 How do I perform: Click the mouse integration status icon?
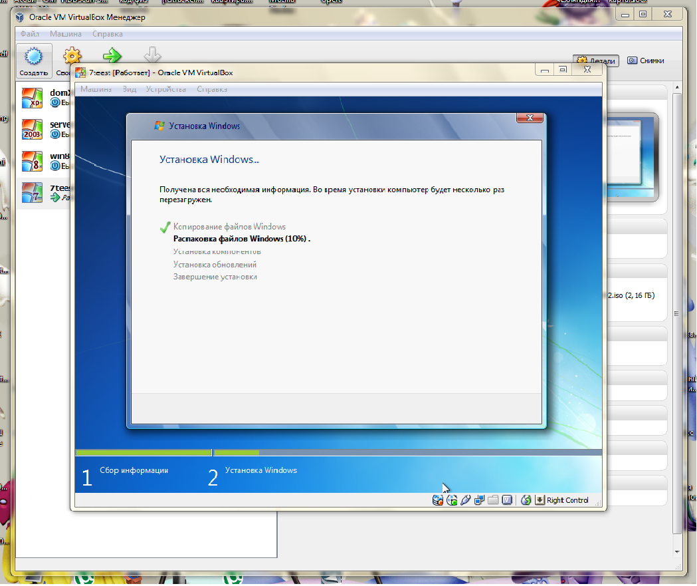[526, 500]
